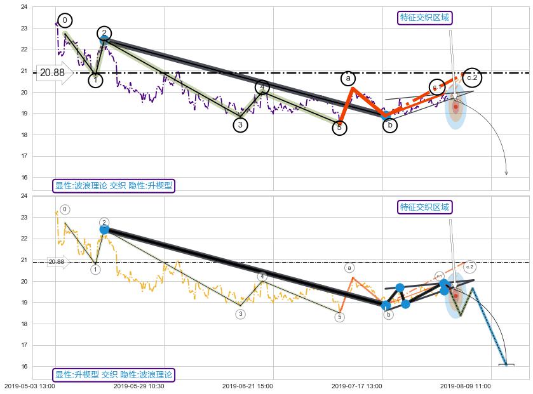Select wave point 3 in upper chart
The image size is (533, 394).
240,125
